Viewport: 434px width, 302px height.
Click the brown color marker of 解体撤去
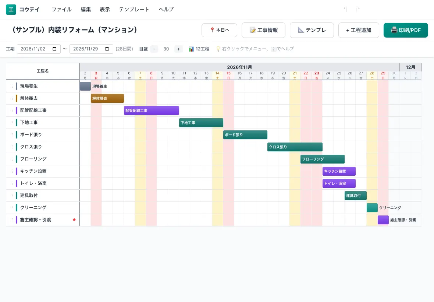coord(17,98)
